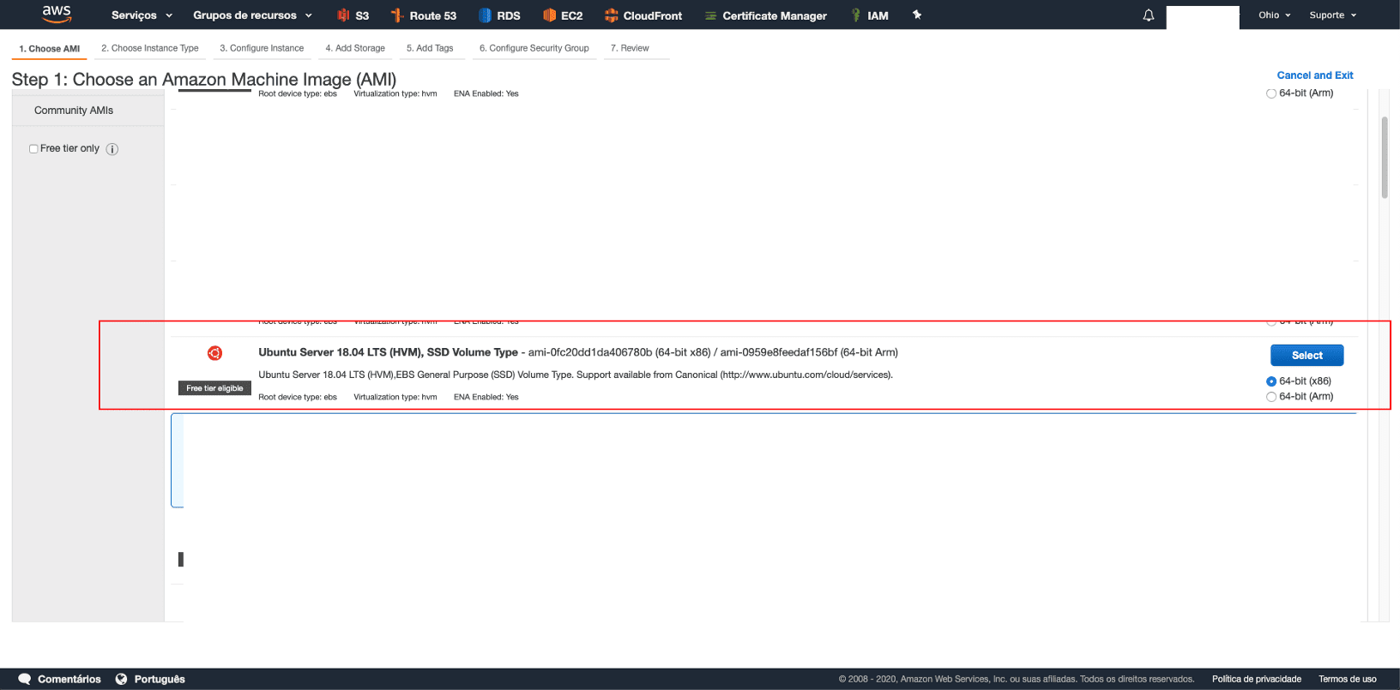Choose 64-bit (Arm) for Ubuntu Server 18.04

tap(1271, 397)
